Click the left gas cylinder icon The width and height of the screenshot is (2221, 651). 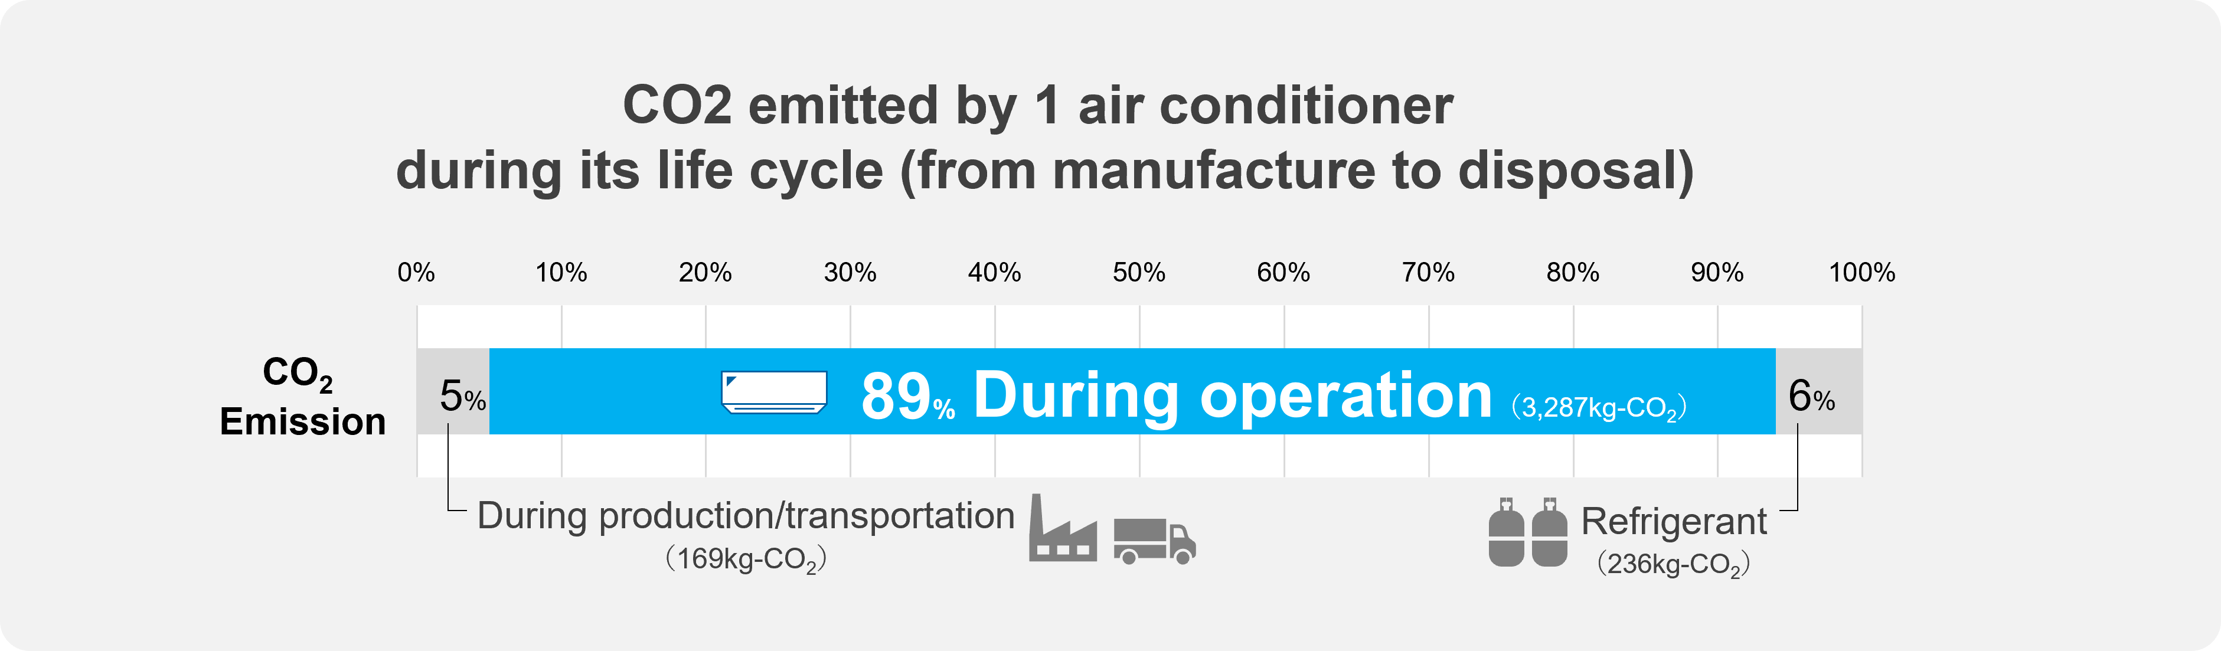[x=1505, y=534]
